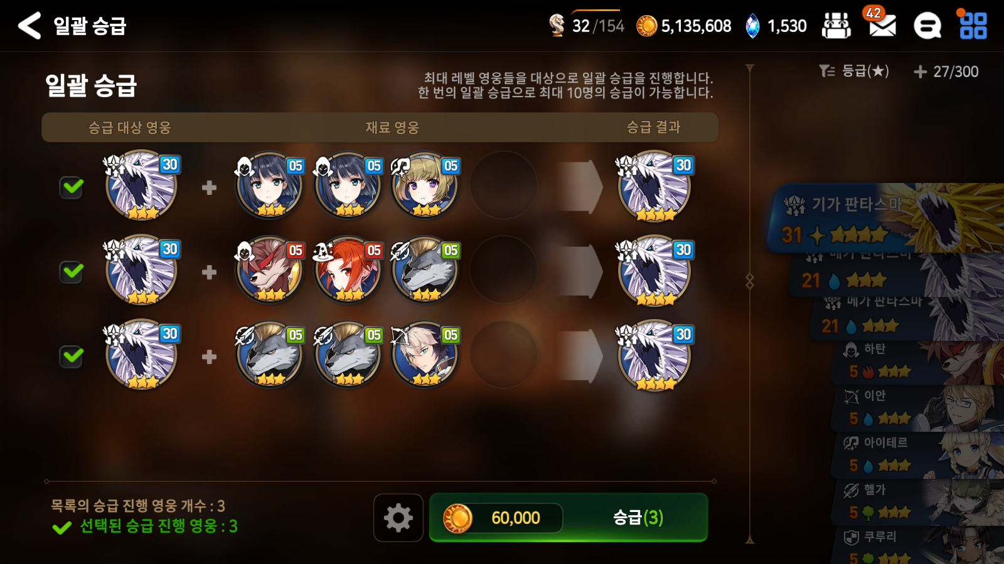Uncheck the second row promotion checkbox

[x=72, y=271]
